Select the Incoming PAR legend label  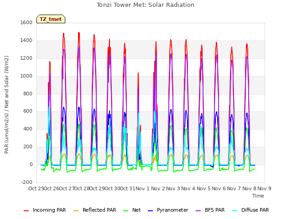click(x=49, y=210)
